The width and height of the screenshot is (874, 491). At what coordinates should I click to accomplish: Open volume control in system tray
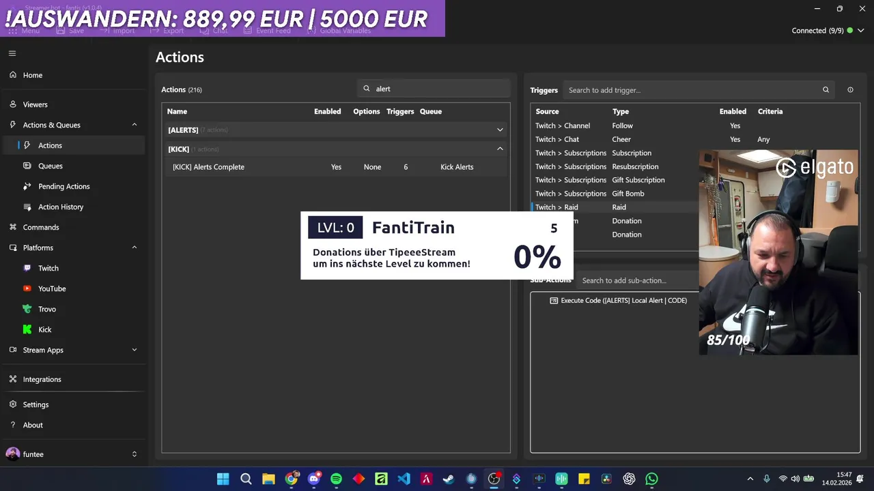796,479
